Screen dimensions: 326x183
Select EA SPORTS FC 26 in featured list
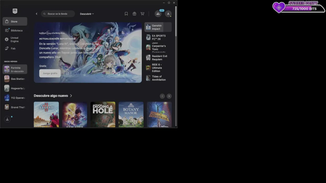(x=158, y=37)
